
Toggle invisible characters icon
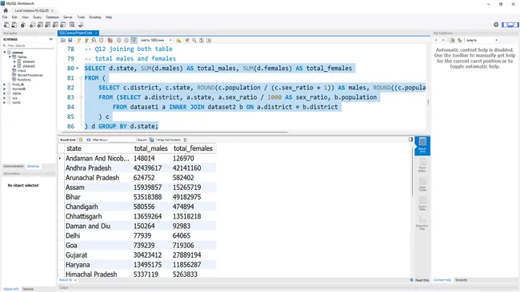click(202, 41)
